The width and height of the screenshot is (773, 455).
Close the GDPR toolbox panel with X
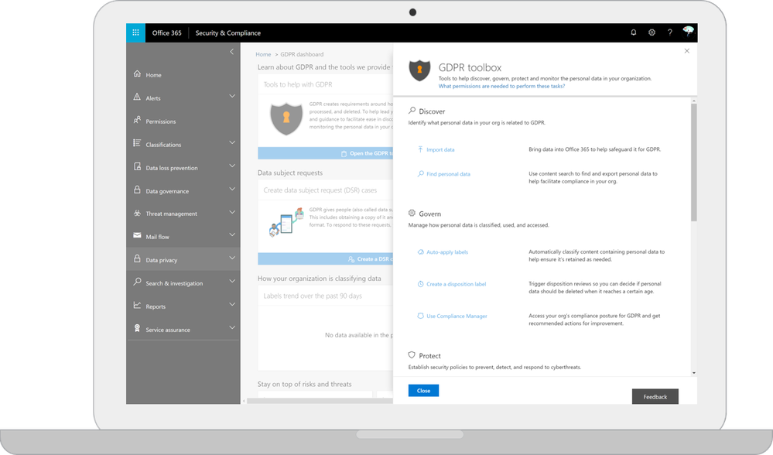pos(687,51)
